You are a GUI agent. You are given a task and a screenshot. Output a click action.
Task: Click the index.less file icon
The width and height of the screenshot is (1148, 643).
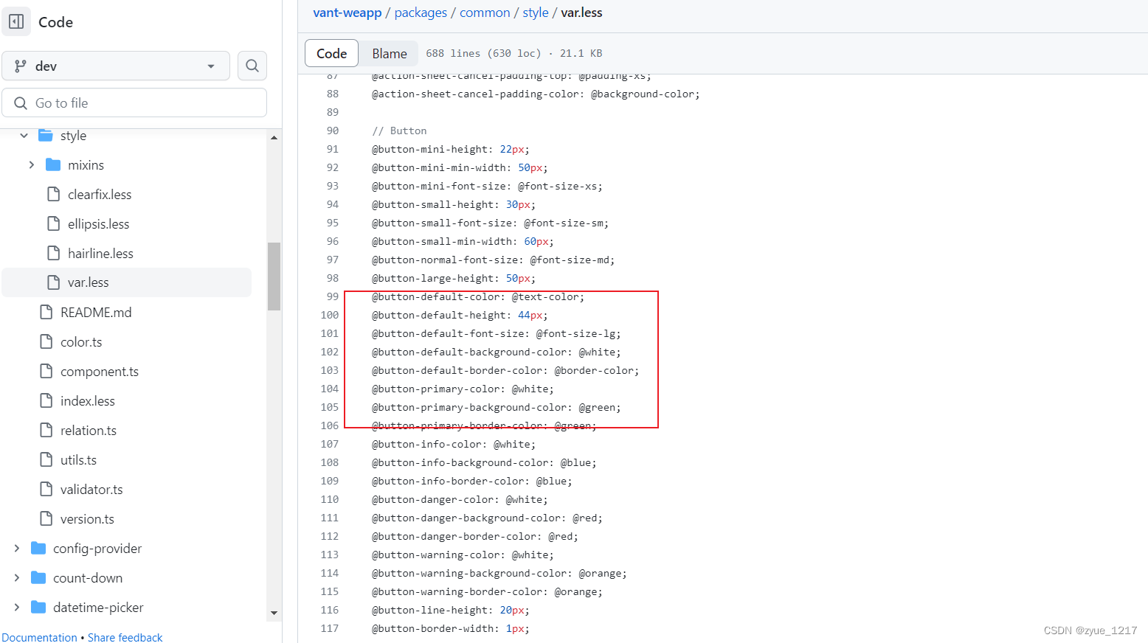[46, 400]
